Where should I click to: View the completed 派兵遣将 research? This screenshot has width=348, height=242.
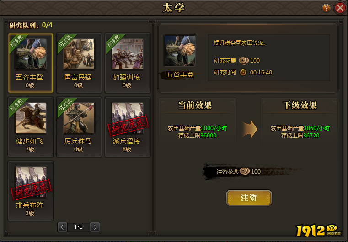pos(128,127)
